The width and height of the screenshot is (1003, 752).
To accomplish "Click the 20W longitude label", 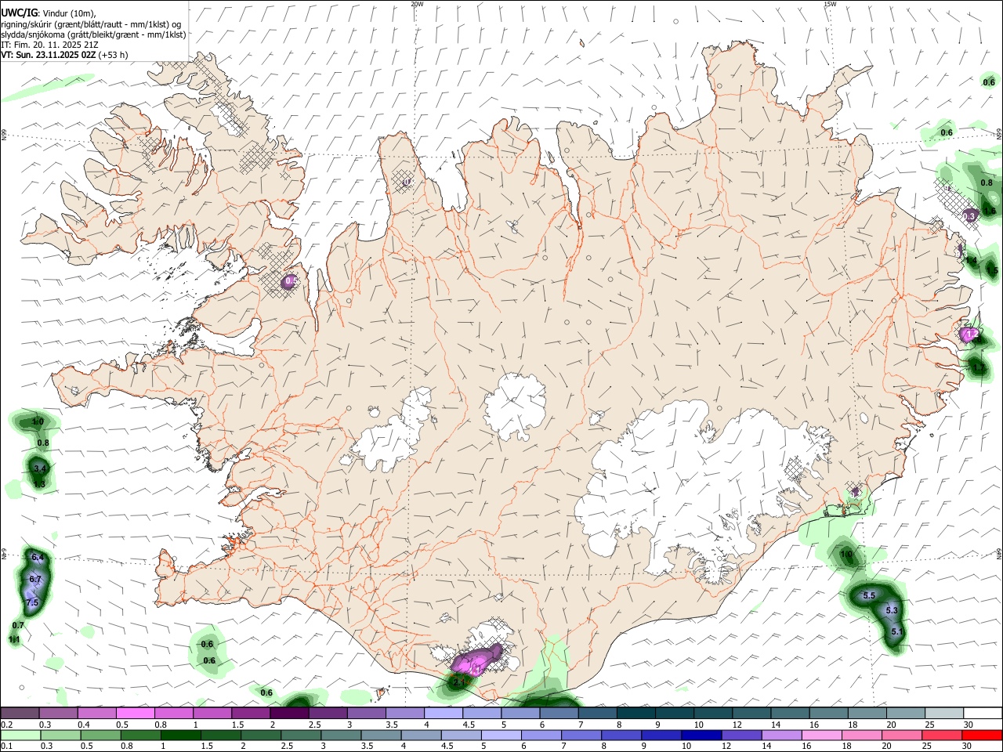I will (x=417, y=4).
